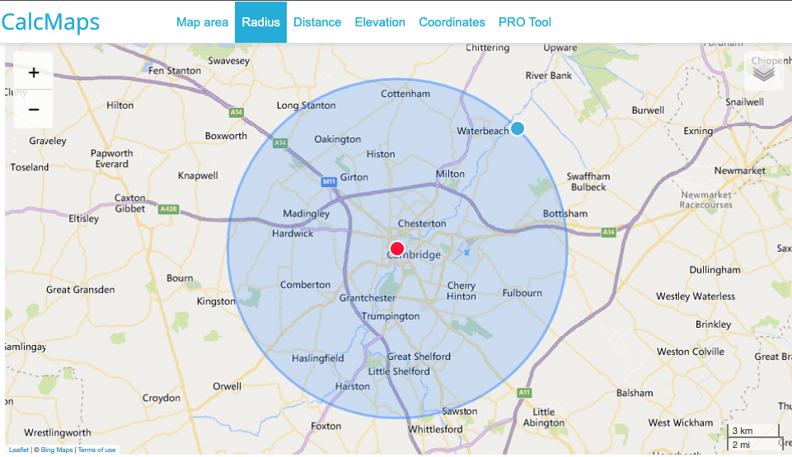The height and width of the screenshot is (457, 792).
Task: Click the airport plane icon near Cambridge
Action: 466,252
